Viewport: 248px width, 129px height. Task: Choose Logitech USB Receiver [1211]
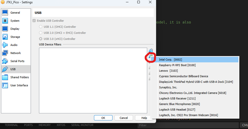[x=195, y=98]
